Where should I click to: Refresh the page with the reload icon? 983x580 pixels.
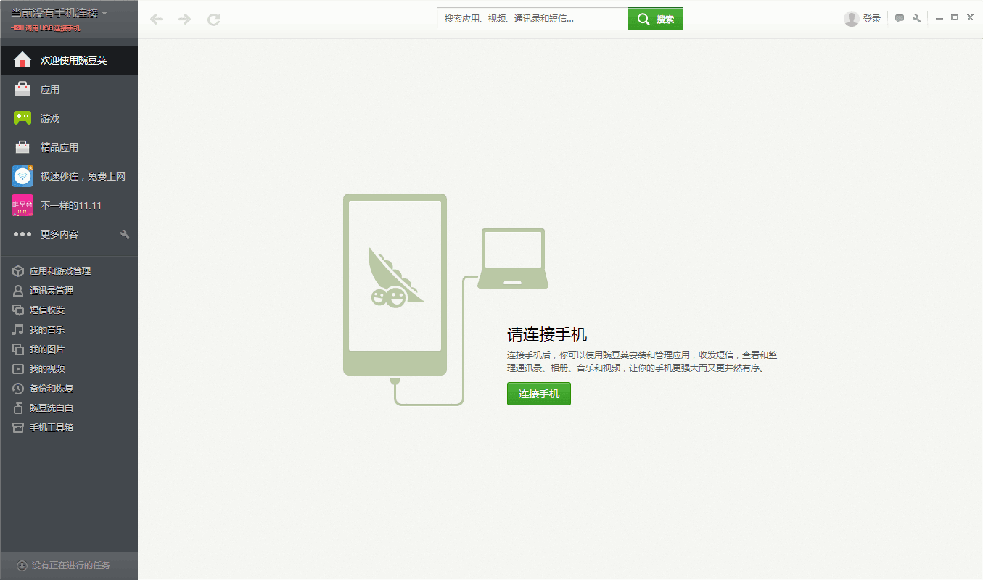pyautogui.click(x=213, y=20)
